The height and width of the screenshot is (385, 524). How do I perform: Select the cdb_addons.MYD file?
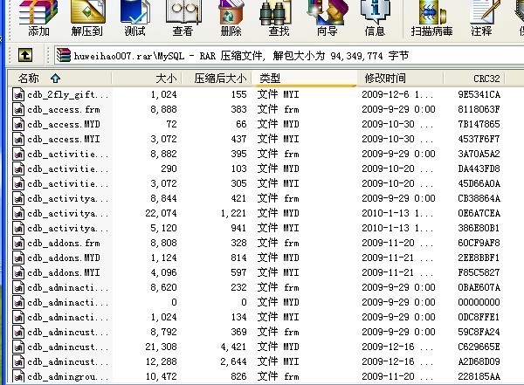[64, 258]
